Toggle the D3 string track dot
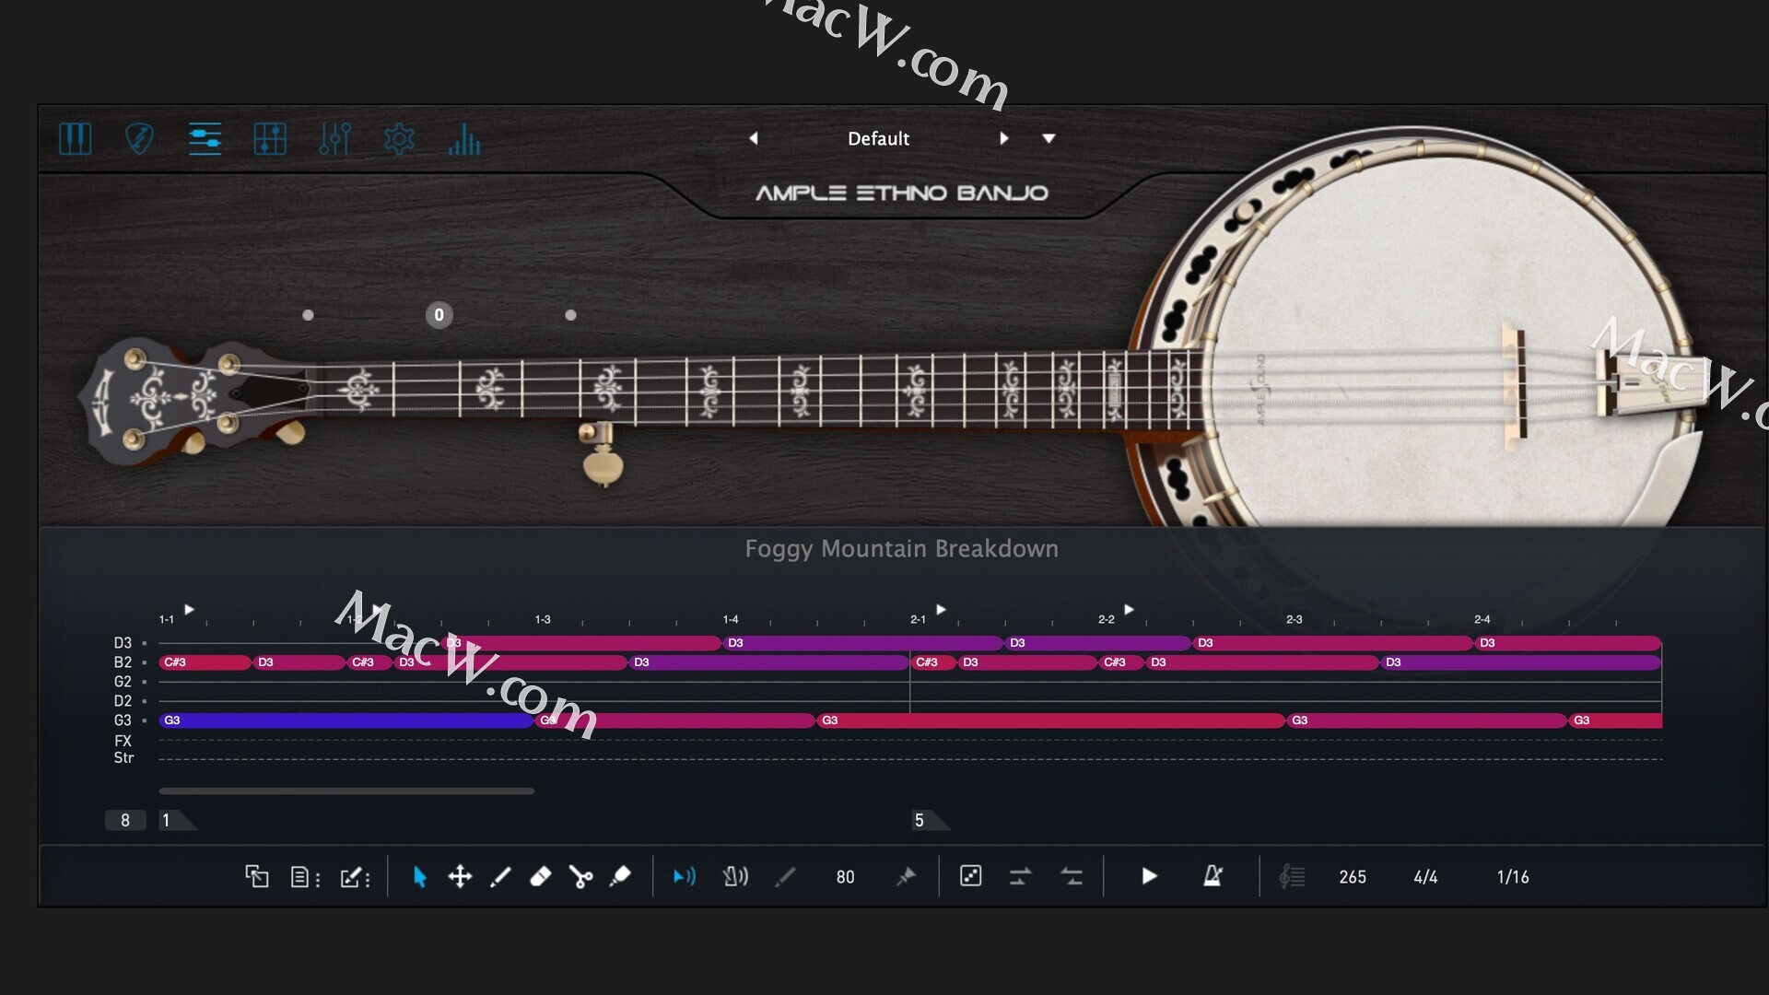The image size is (1769, 995). [x=145, y=643]
